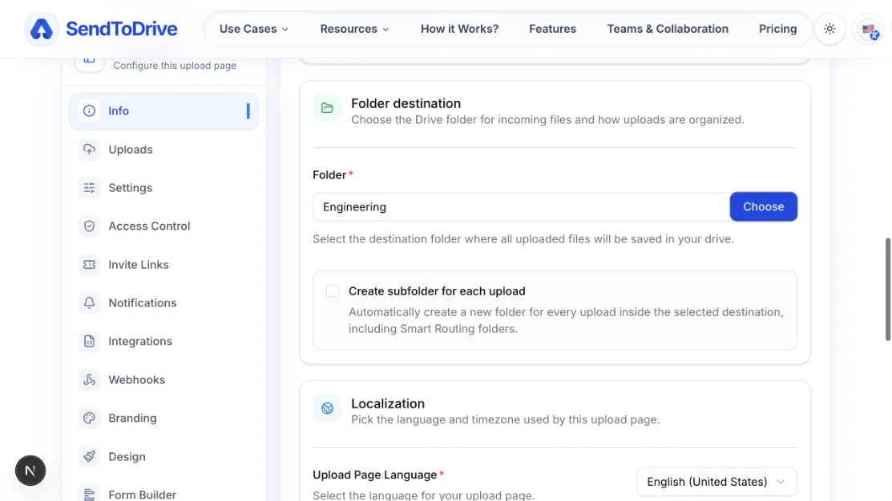Screen dimensions: 892x501
Task: Switch to Uploads section
Action: pos(163,150)
